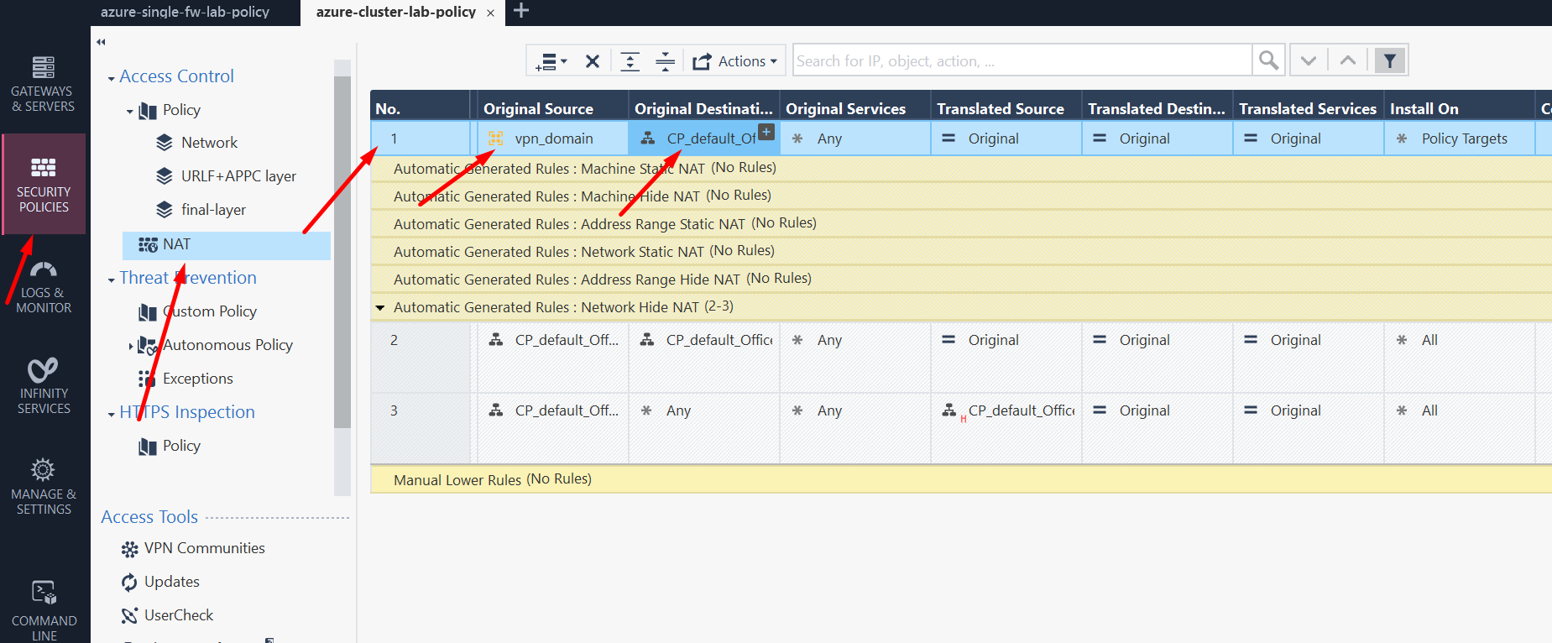This screenshot has height=643, width=1552.
Task: Open a new policy tab with plus
Action: click(x=521, y=11)
